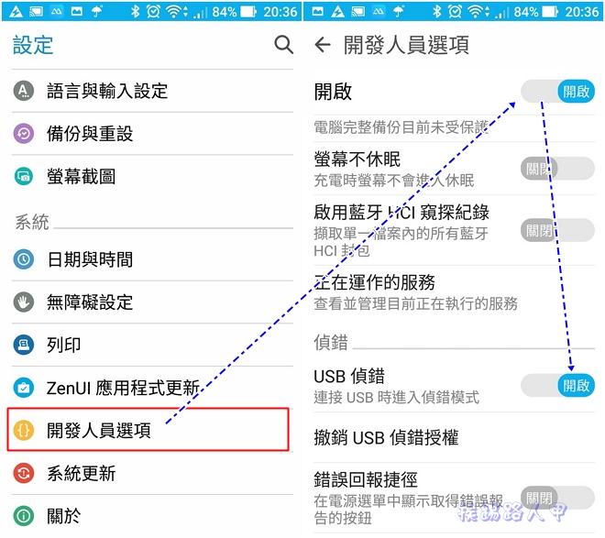
Task: Tap Wi-Fi icon in right status bar
Action: point(476,12)
